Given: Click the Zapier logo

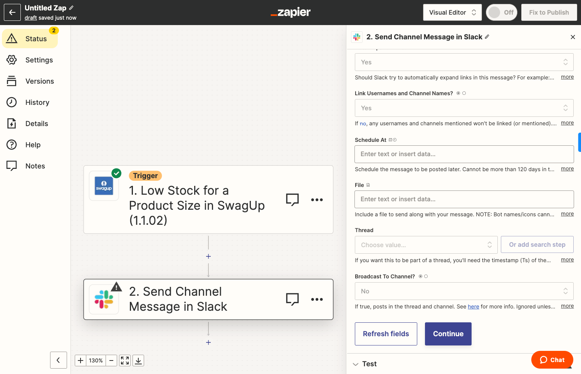Looking at the screenshot, I should click(290, 12).
